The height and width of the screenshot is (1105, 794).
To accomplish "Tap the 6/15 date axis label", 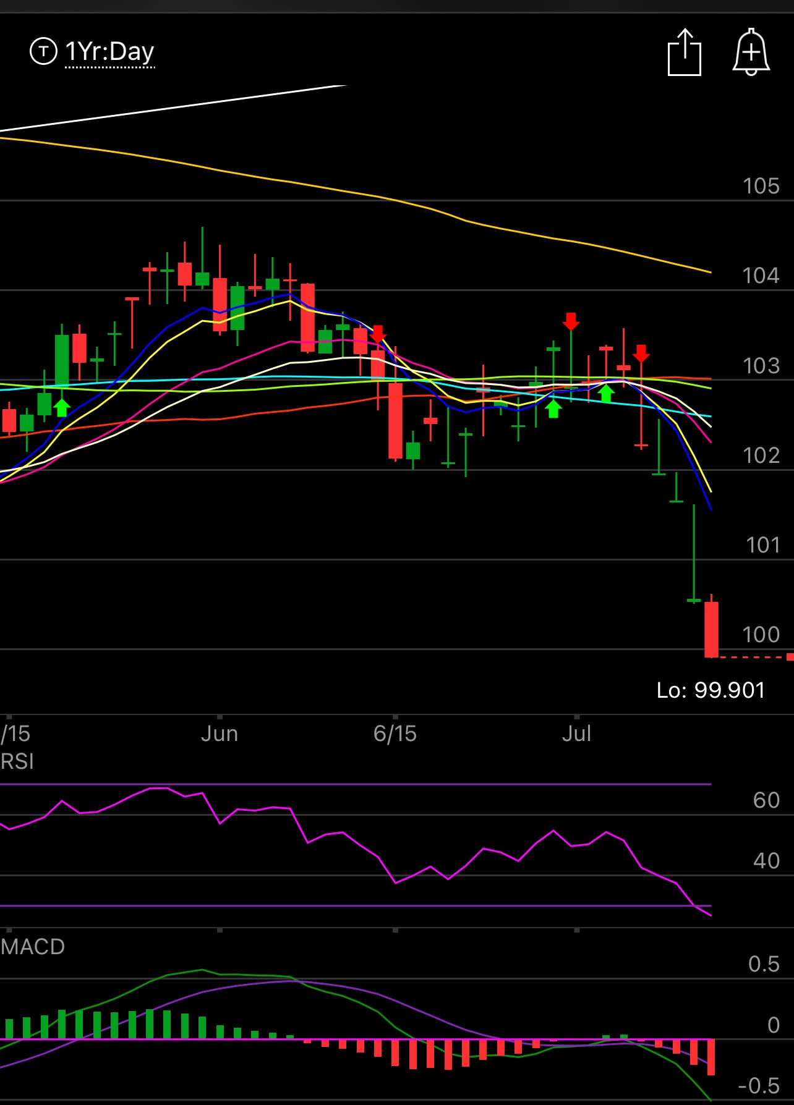I will (395, 734).
